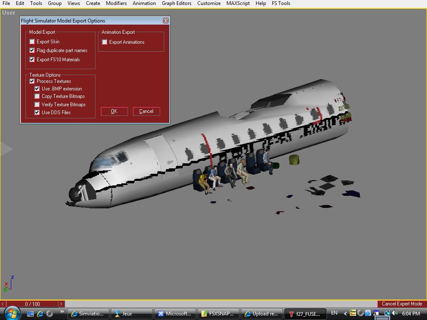
Task: Close the Flight Simulator Model Export dialog
Action: point(166,21)
